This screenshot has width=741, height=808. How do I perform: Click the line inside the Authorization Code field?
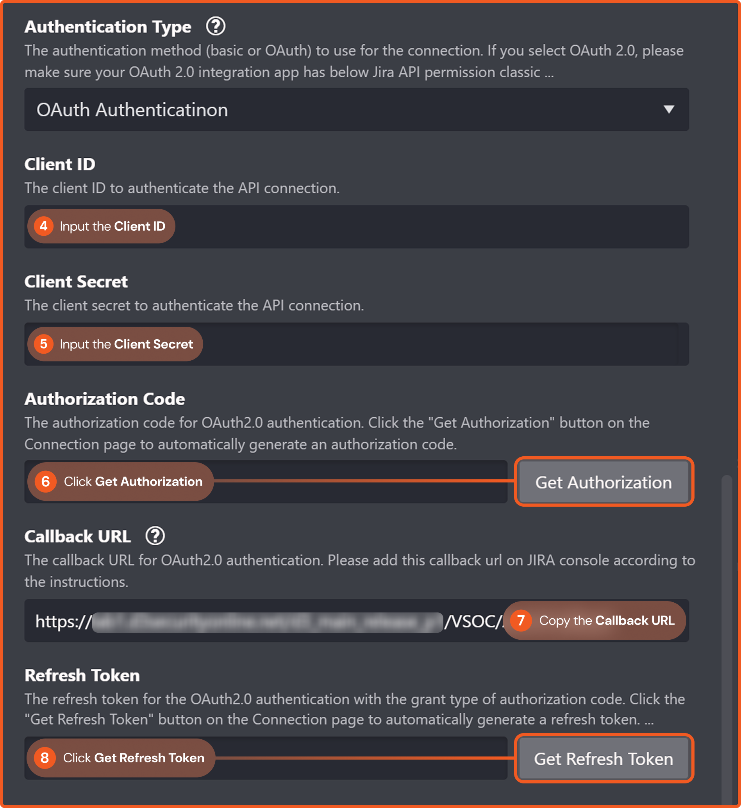point(361,481)
